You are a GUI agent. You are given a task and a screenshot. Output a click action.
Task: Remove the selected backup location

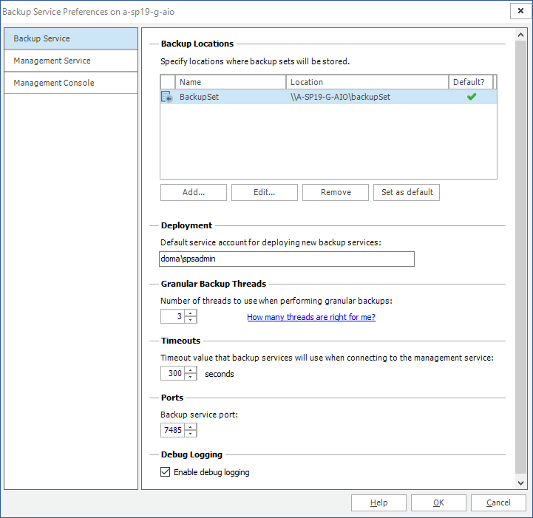point(336,192)
